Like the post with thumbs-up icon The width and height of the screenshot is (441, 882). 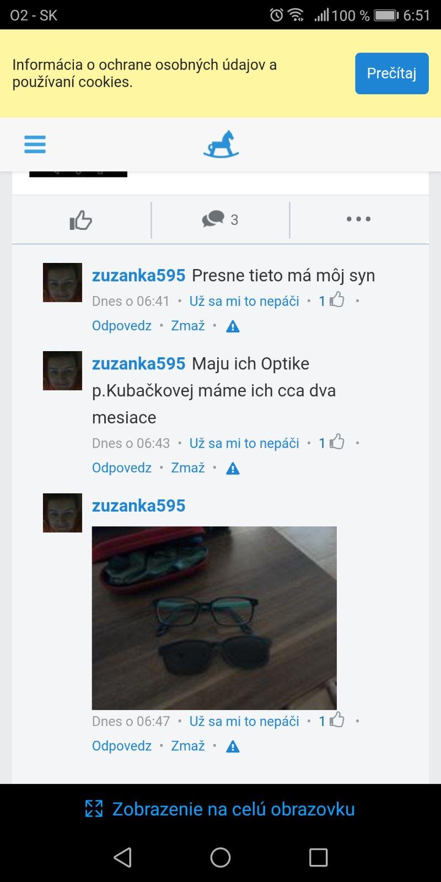(x=81, y=220)
